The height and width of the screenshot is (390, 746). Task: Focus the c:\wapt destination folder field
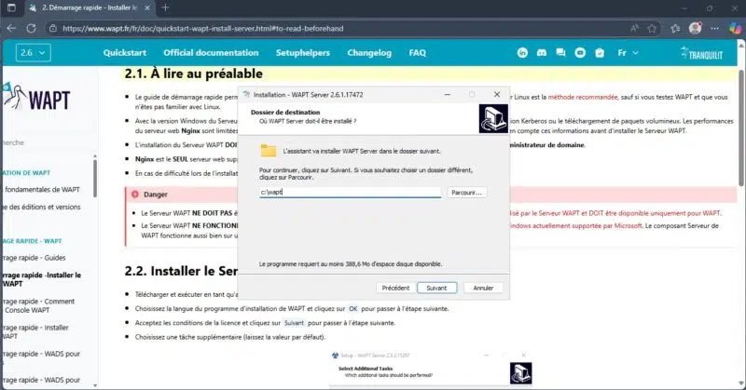click(351, 193)
